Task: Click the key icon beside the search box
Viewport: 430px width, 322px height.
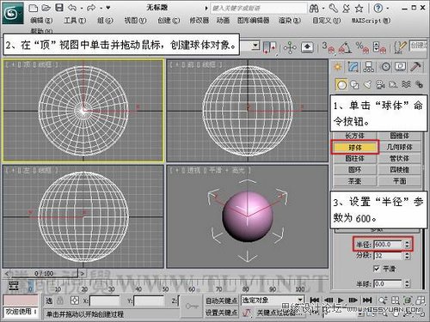Action: [333, 9]
